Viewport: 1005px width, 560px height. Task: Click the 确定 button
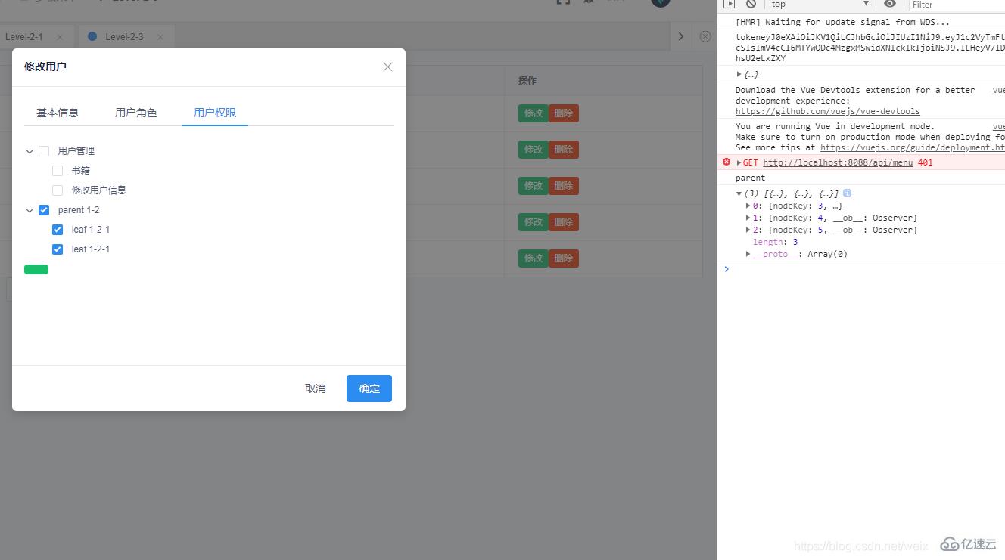pos(369,388)
